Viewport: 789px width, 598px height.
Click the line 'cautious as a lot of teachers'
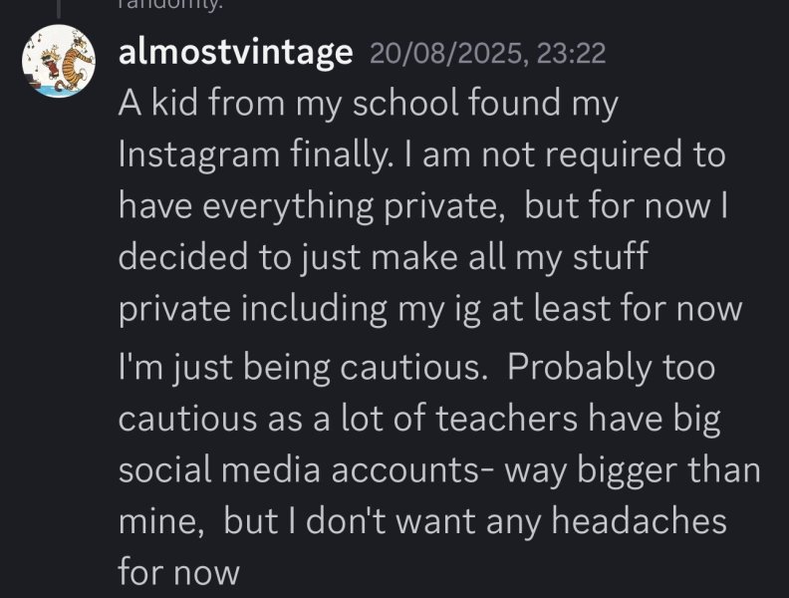coord(419,420)
